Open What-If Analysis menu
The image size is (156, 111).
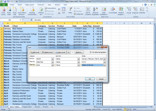tap(121, 11)
